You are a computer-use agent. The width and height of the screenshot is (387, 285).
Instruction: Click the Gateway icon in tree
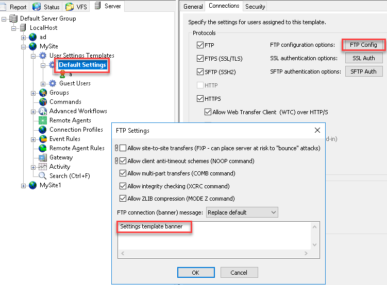click(x=43, y=157)
